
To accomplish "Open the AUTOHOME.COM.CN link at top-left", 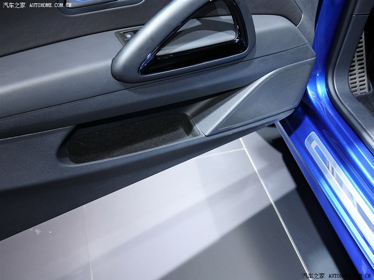I will click(50, 5).
